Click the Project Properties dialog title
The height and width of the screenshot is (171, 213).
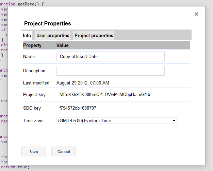click(x=48, y=24)
